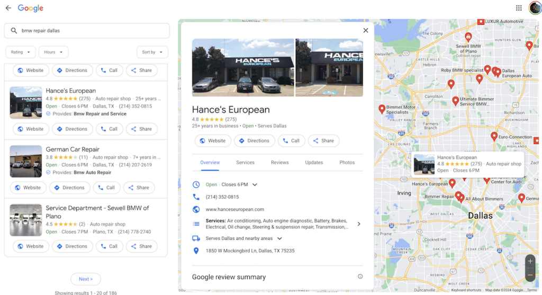The height and width of the screenshot is (295, 542).
Task: Switch to the Overview tab
Action: 210,163
